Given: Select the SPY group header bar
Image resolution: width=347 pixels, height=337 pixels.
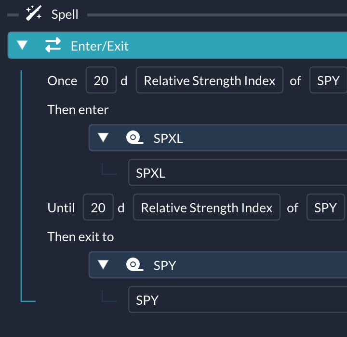Looking at the screenshot, I should [x=218, y=265].
